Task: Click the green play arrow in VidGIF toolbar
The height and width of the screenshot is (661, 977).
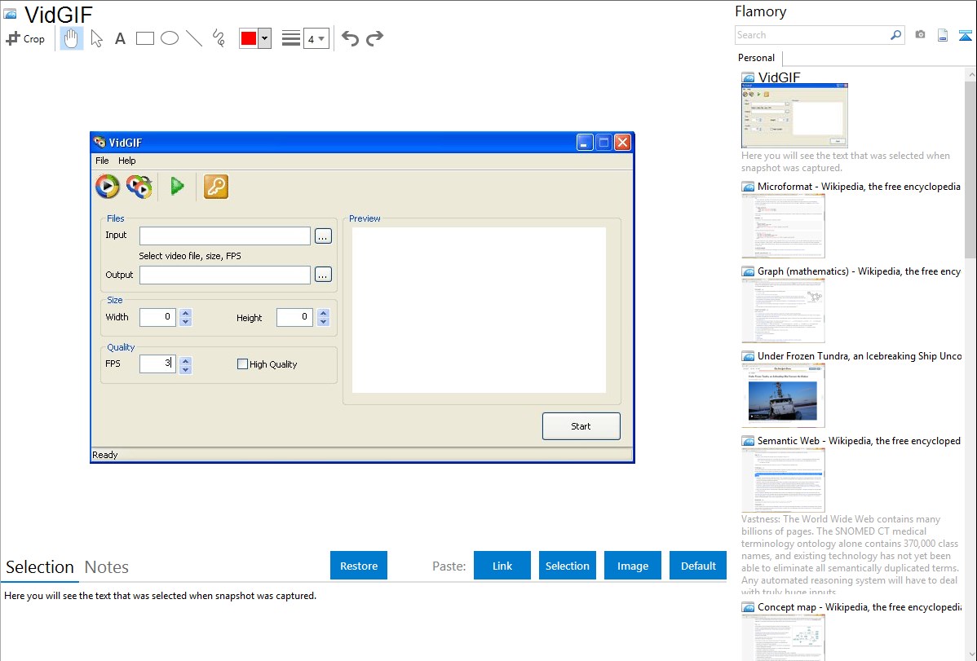Action: [178, 187]
